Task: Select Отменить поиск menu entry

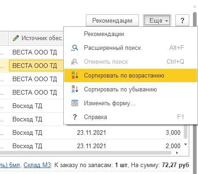Action: [131, 62]
